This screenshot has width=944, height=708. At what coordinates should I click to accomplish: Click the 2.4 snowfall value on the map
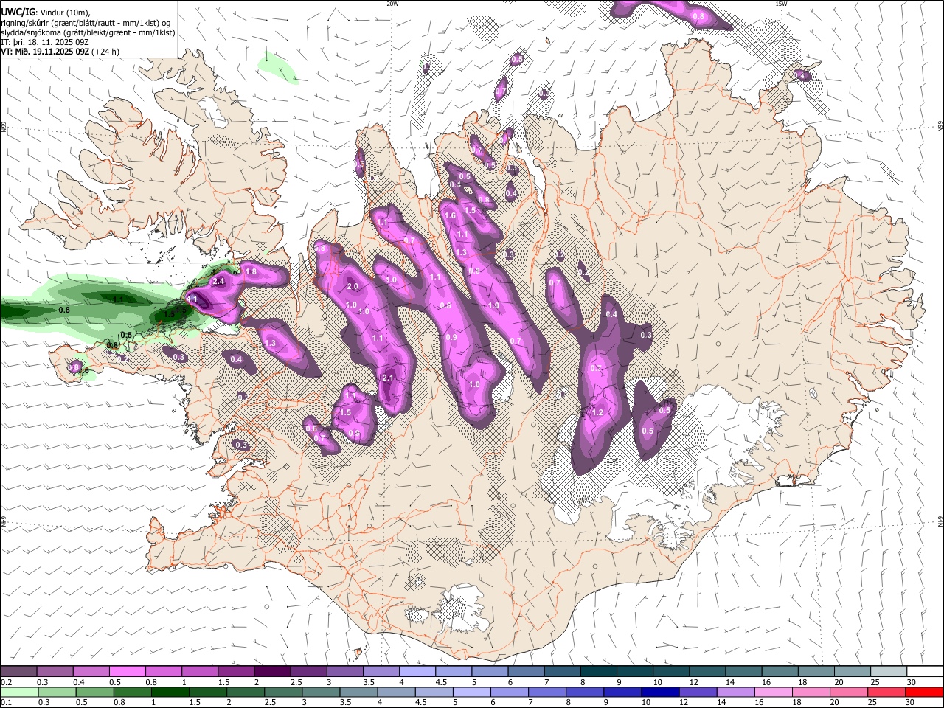(x=218, y=282)
